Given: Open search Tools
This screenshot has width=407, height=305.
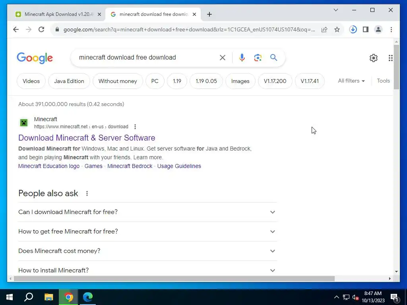Looking at the screenshot, I should 384,81.
